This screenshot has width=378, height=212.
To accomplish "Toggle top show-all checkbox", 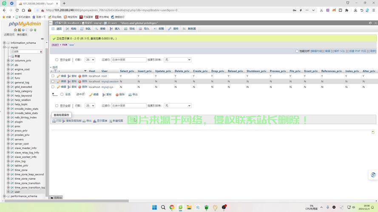I will 57,60.
